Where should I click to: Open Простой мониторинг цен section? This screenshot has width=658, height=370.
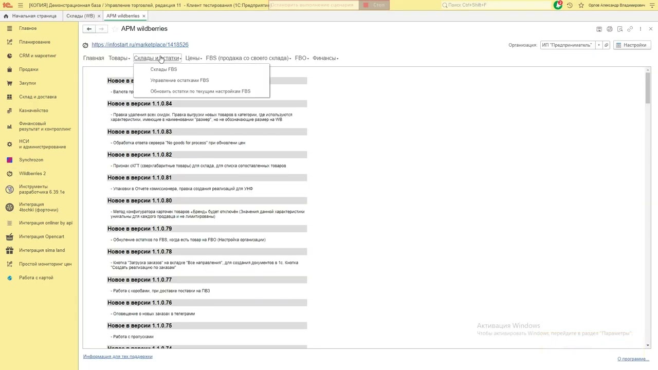tap(45, 264)
